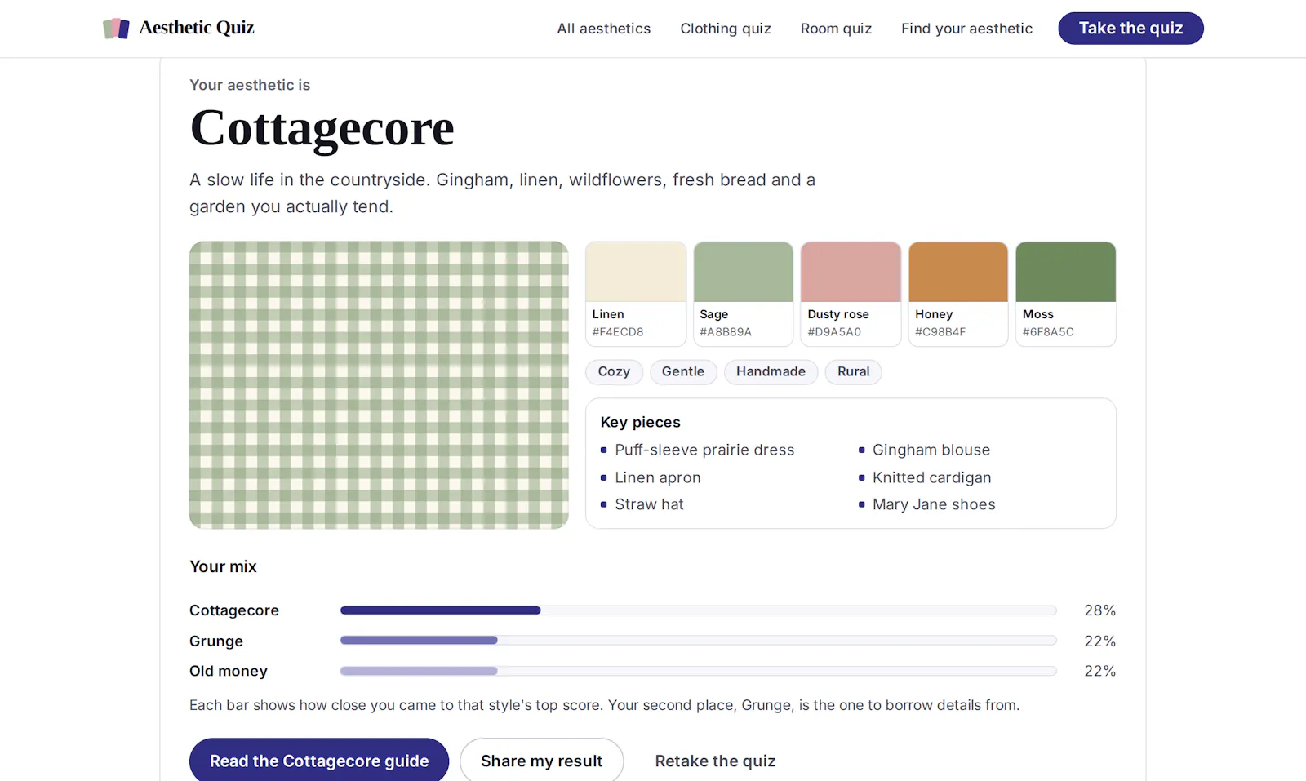Viewport: 1306px width, 781px height.
Task: Click the Cozy tag chip
Action: pos(614,372)
